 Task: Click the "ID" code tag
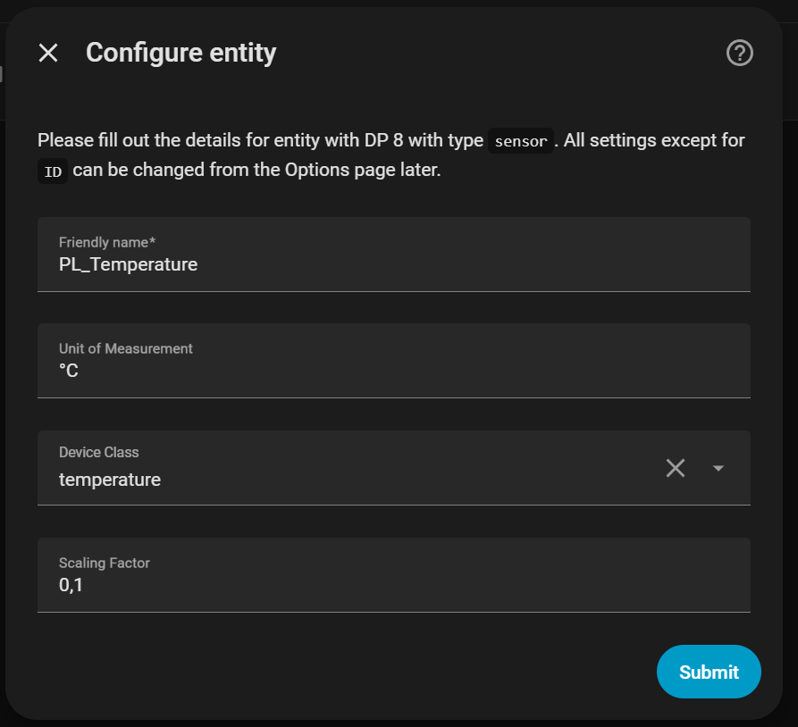[x=53, y=171]
